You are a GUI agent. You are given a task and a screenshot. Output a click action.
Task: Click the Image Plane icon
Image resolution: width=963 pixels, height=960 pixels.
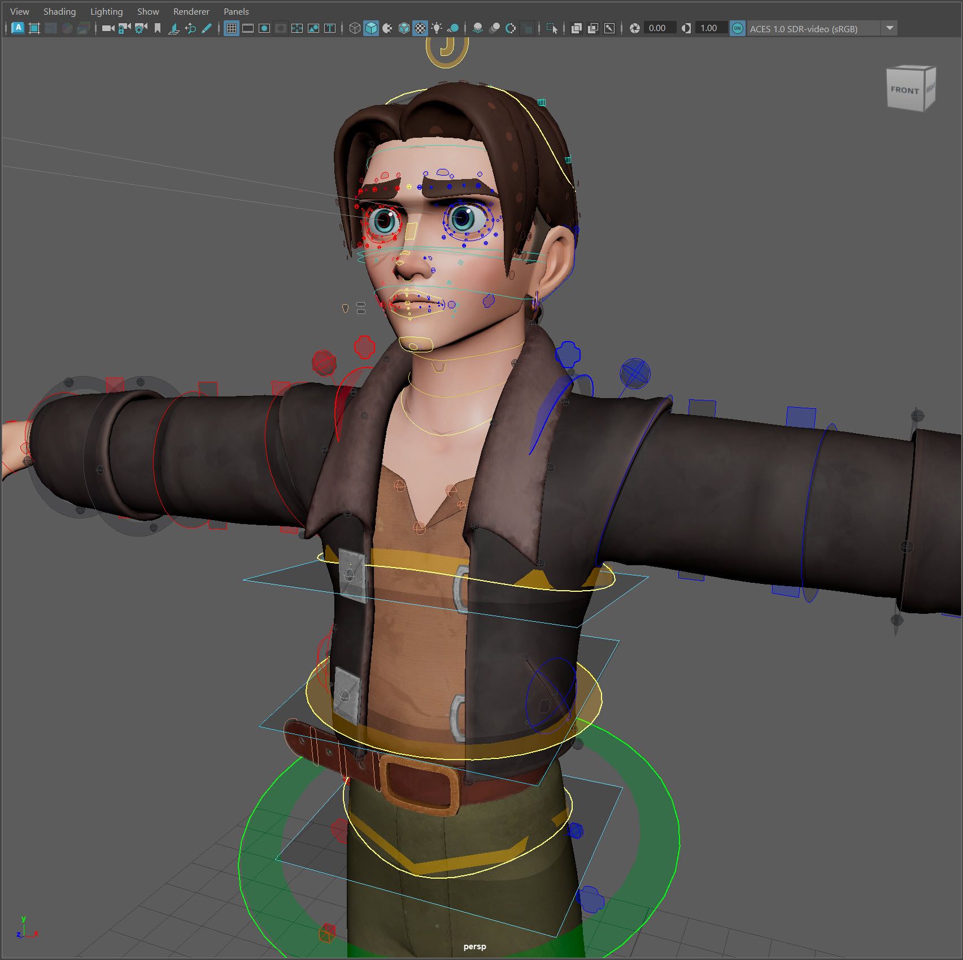click(174, 28)
